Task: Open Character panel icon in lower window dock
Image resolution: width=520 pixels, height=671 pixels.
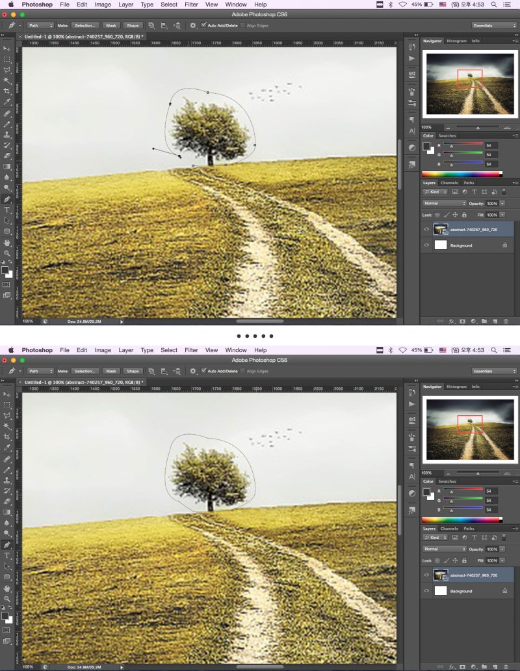Action: (x=412, y=476)
